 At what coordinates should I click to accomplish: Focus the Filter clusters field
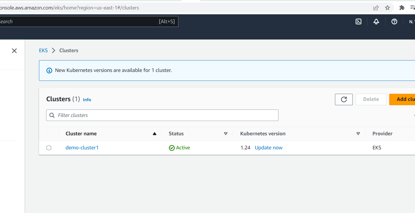[x=162, y=115]
